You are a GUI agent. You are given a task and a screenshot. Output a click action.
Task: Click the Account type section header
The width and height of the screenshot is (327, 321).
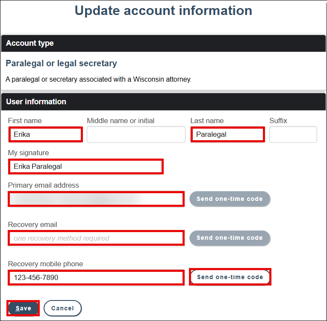tap(30, 43)
